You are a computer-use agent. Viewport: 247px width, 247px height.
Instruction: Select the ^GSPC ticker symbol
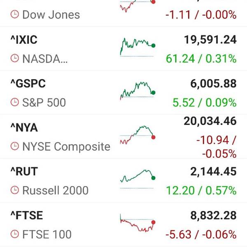click(28, 84)
